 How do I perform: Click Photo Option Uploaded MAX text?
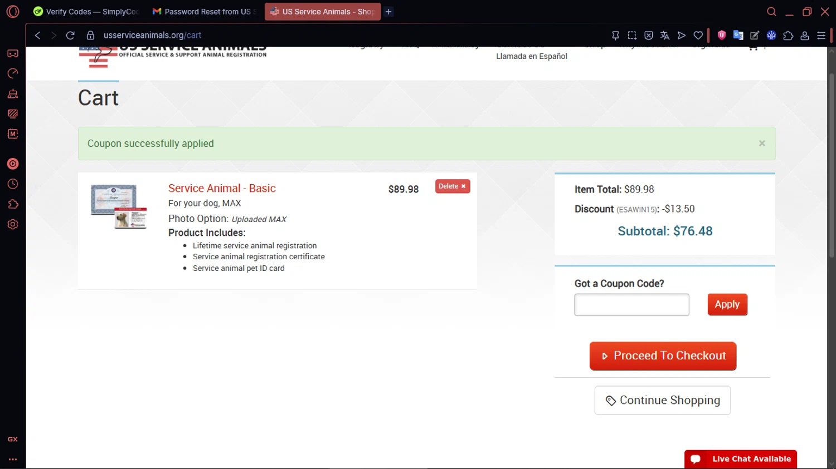227,219
